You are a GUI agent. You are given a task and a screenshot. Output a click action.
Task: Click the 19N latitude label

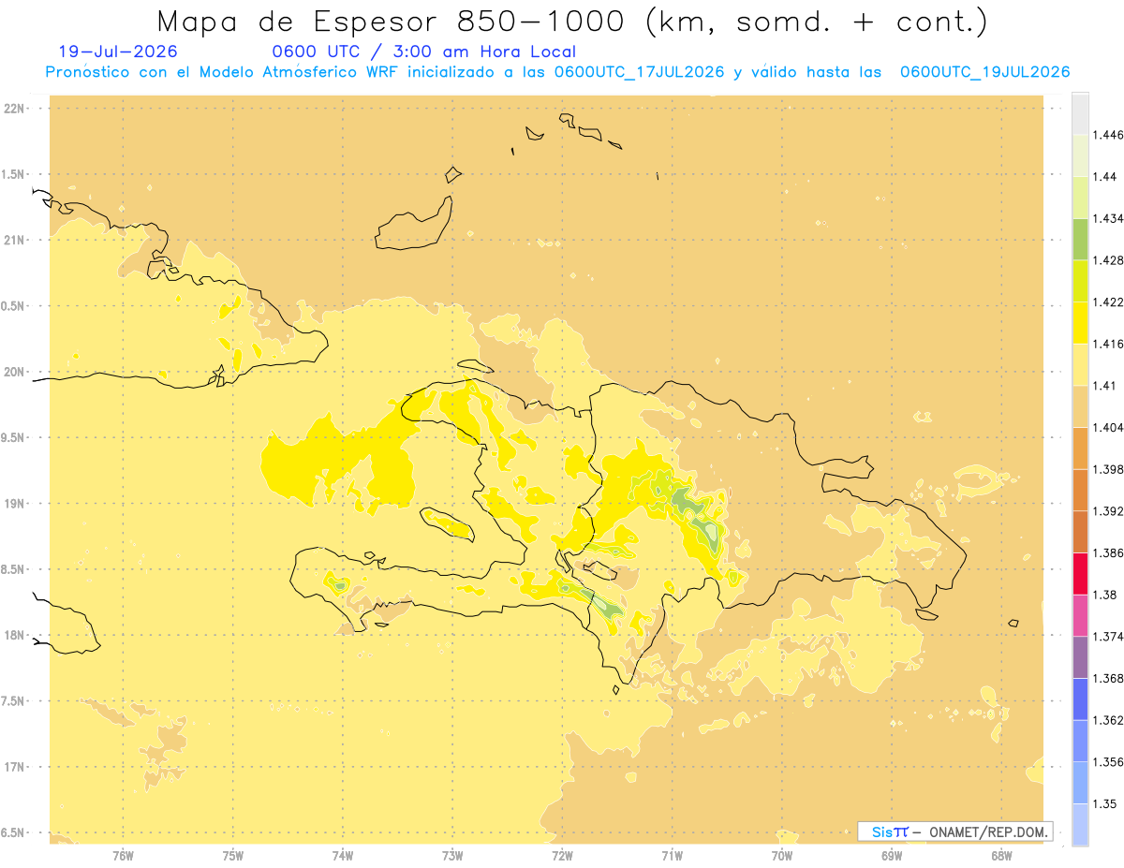click(x=15, y=504)
